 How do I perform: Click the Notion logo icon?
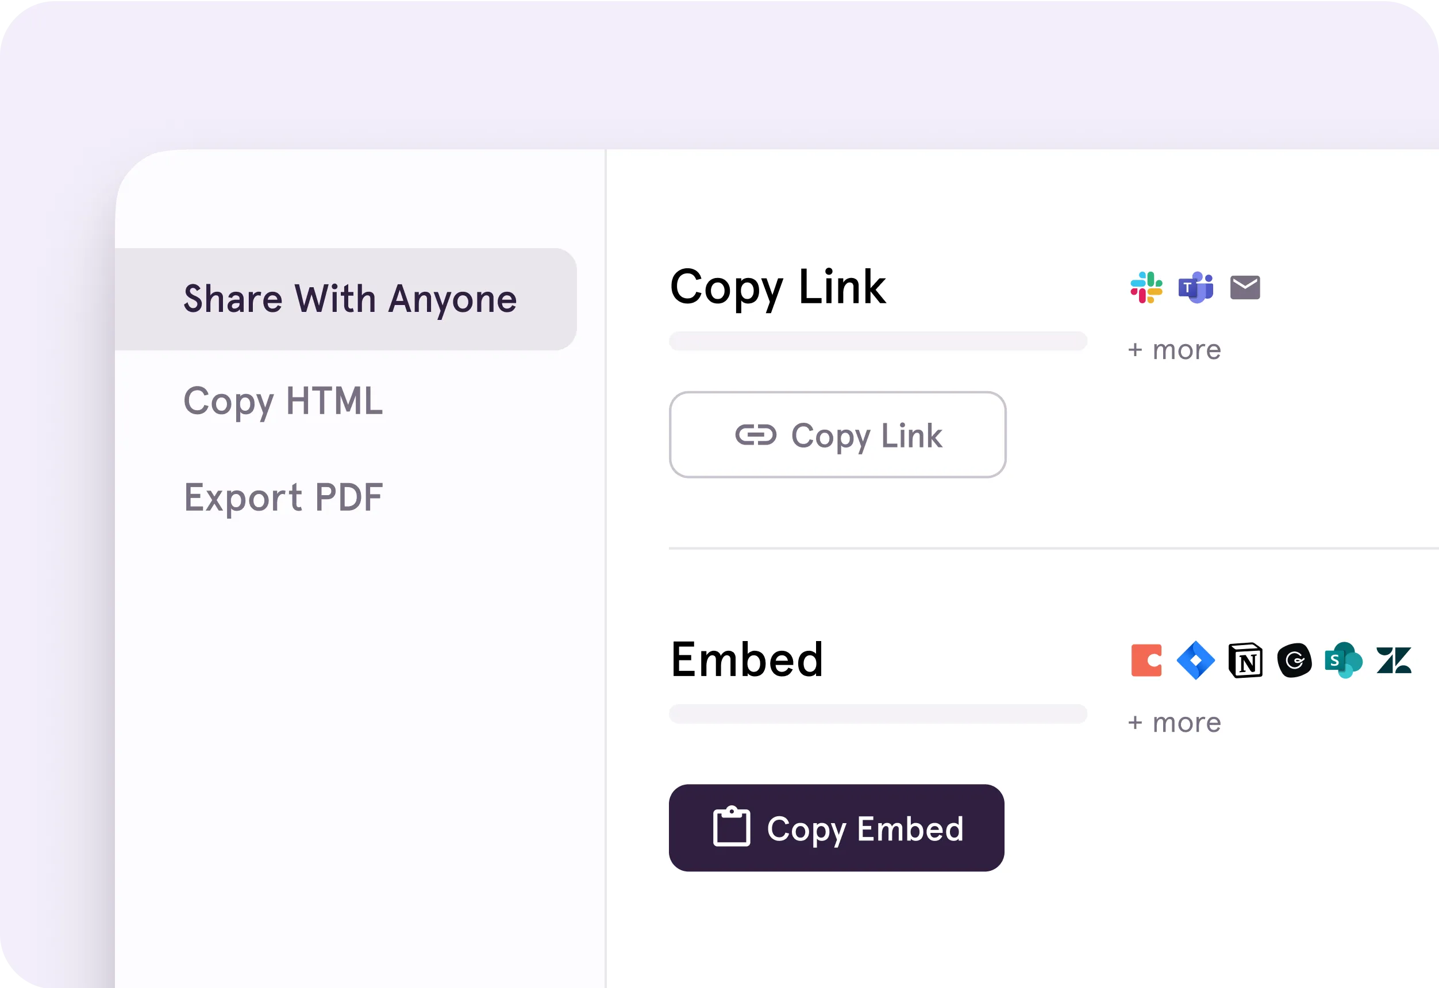(x=1245, y=661)
